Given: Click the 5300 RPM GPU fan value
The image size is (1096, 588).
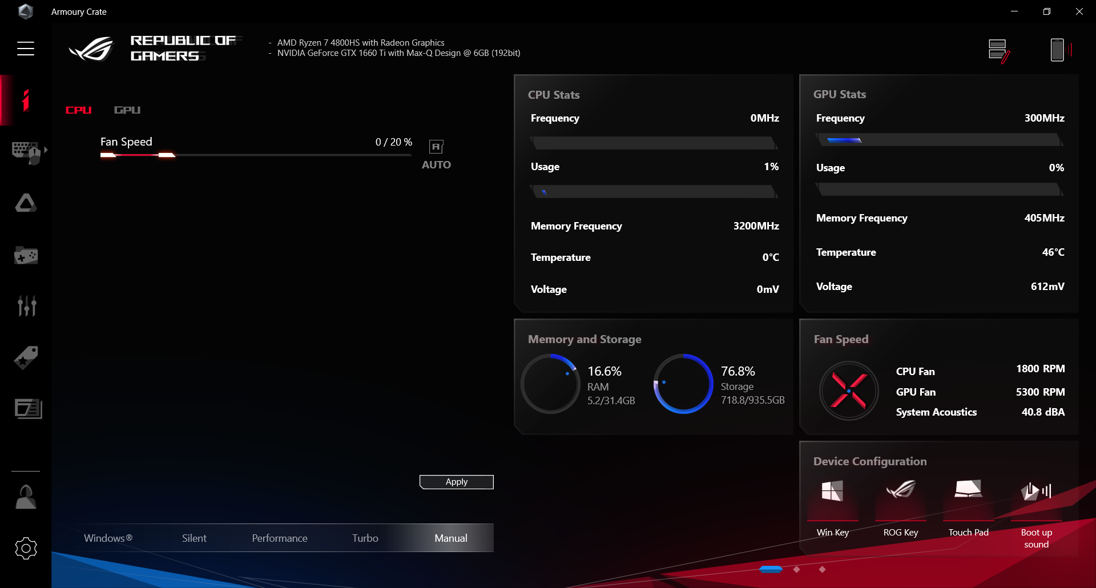Looking at the screenshot, I should (x=1041, y=392).
